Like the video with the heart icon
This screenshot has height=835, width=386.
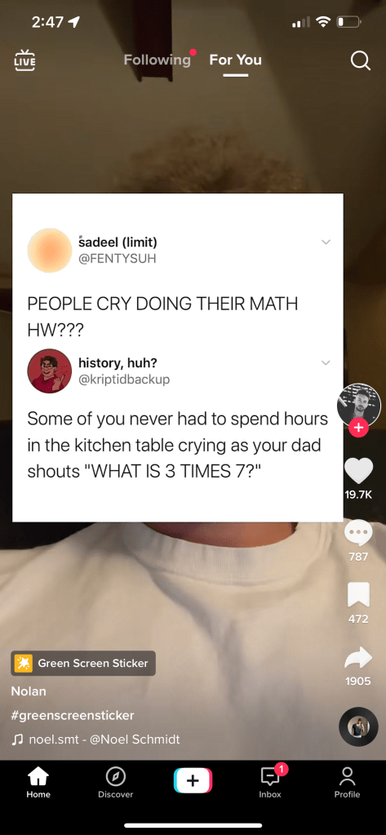(358, 469)
